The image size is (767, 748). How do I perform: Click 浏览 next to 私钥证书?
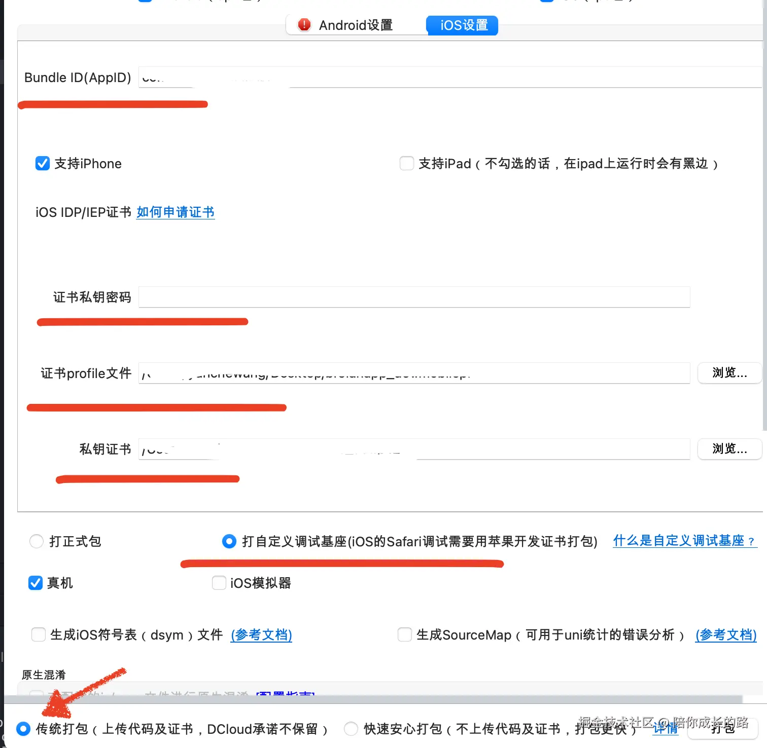click(729, 449)
